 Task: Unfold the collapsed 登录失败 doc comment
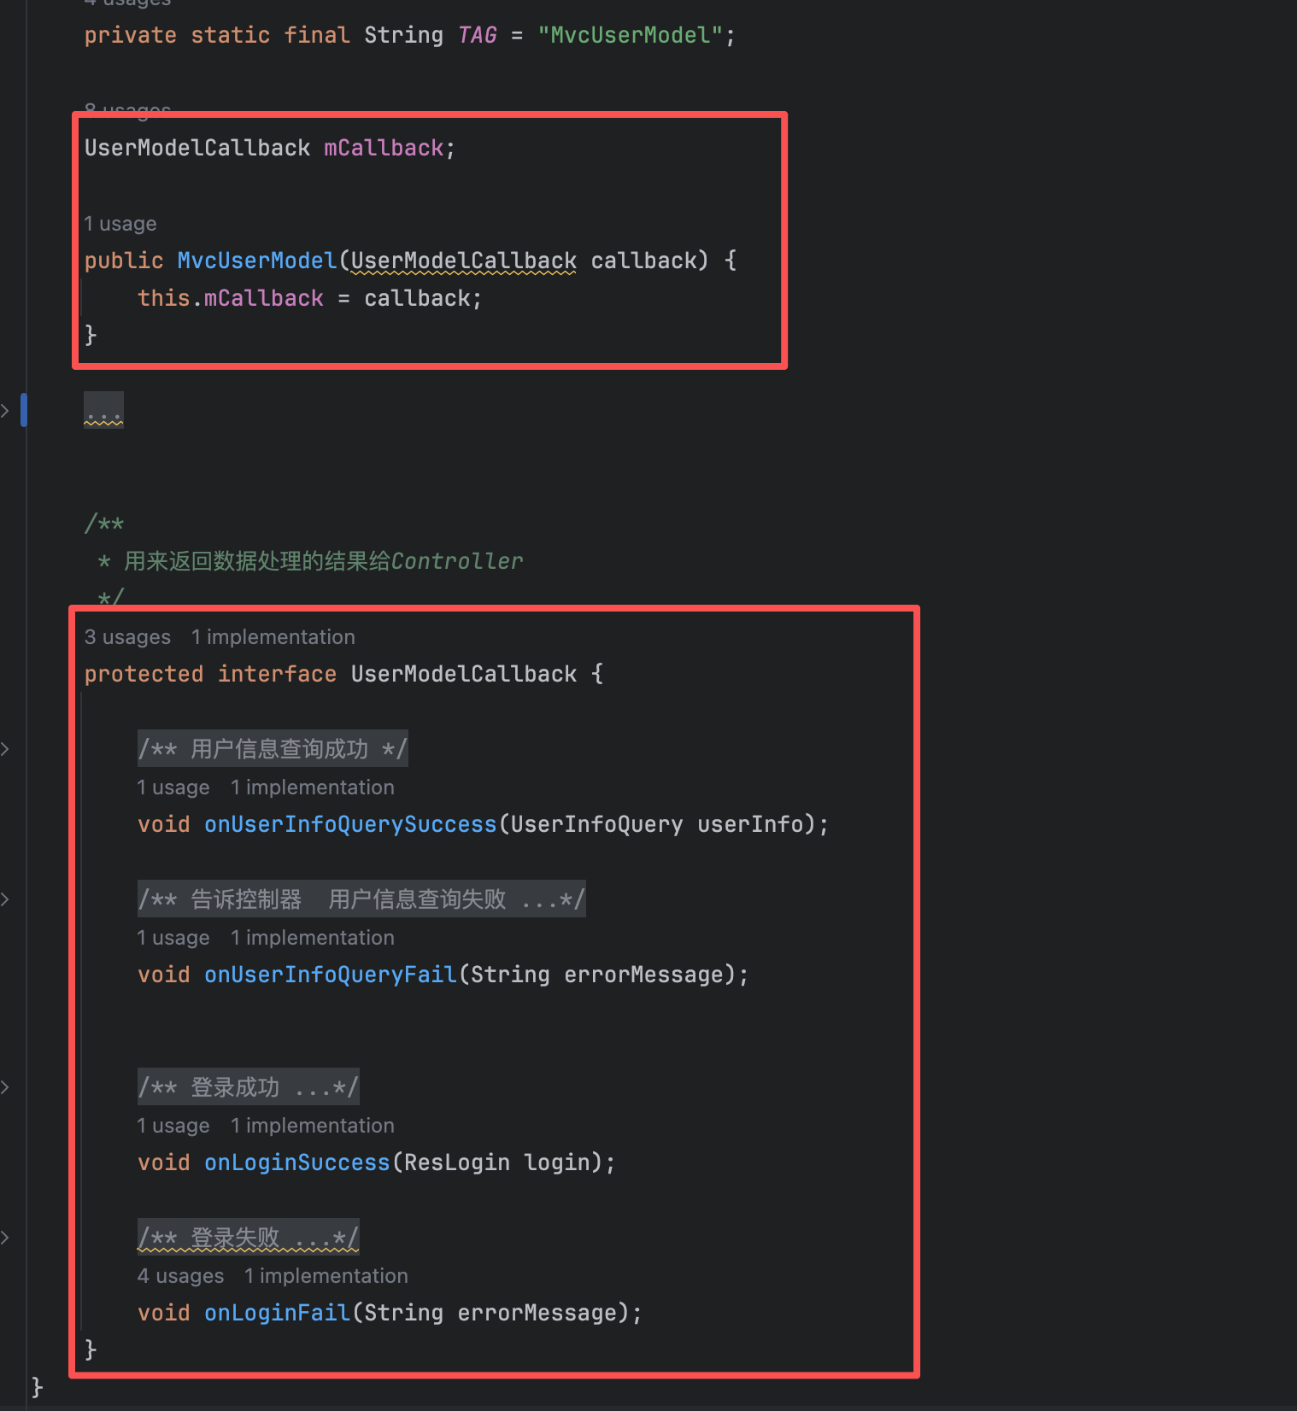[248, 1238]
